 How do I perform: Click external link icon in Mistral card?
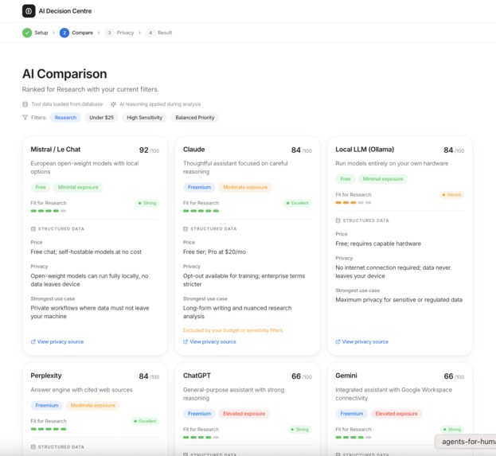(x=33, y=342)
